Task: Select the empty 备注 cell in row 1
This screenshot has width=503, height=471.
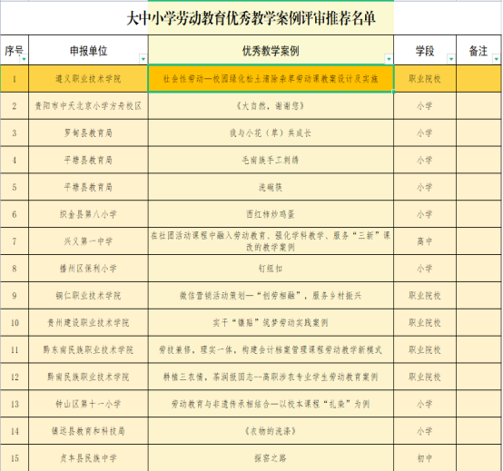Action: point(478,79)
